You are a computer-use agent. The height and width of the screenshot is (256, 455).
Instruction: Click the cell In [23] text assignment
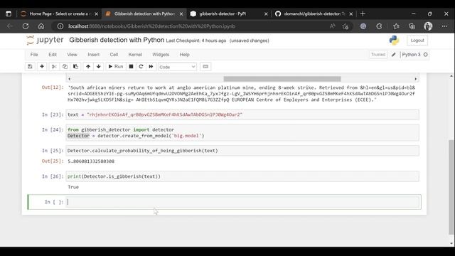(x=242, y=114)
